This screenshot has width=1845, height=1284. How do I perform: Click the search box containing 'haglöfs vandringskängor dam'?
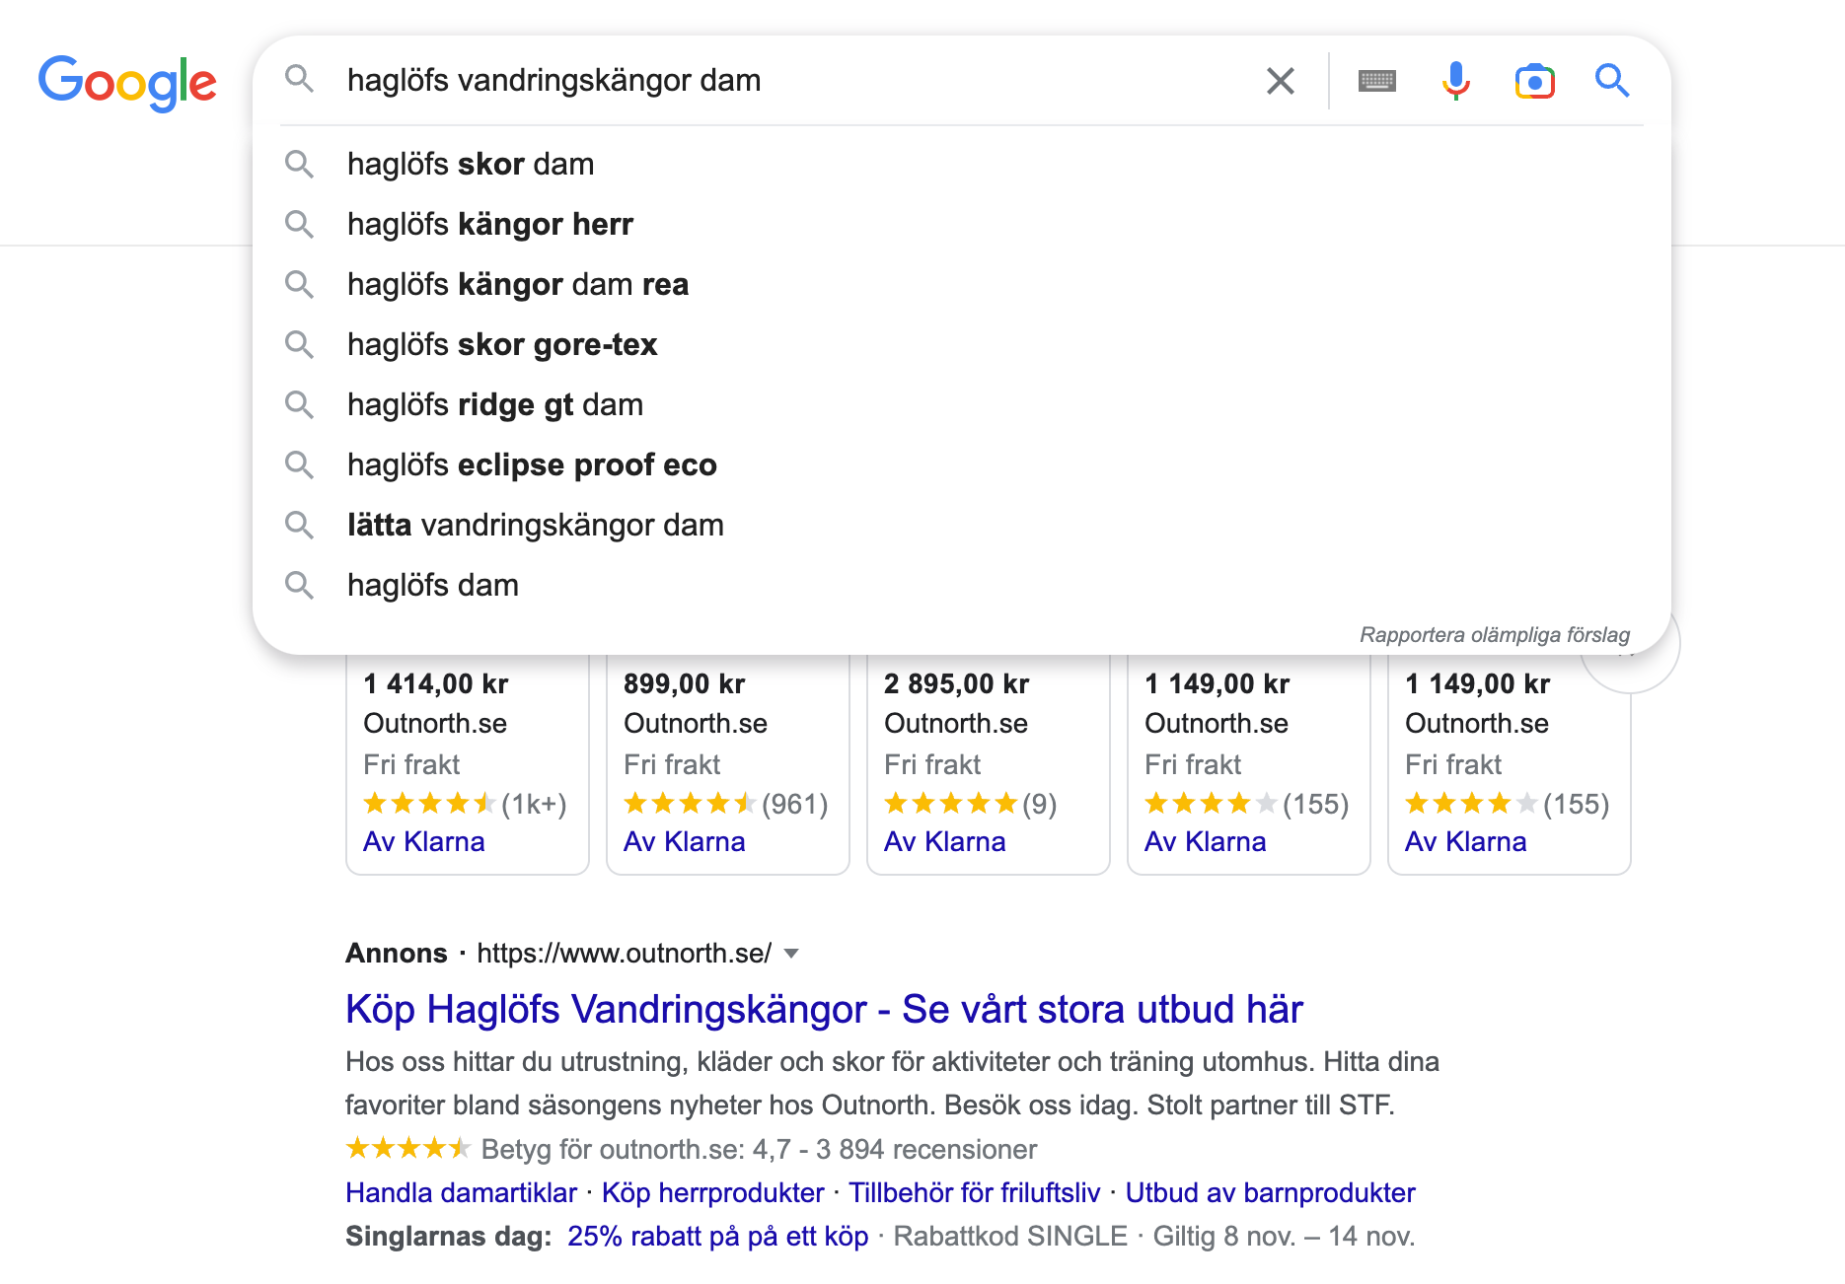789,80
